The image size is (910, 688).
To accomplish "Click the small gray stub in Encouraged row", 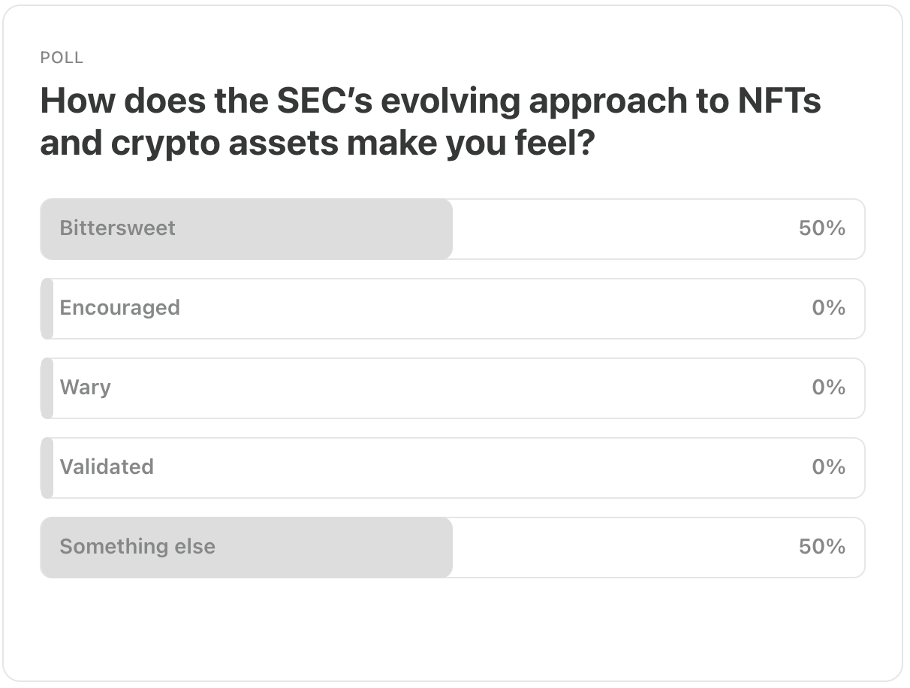I will [47, 309].
